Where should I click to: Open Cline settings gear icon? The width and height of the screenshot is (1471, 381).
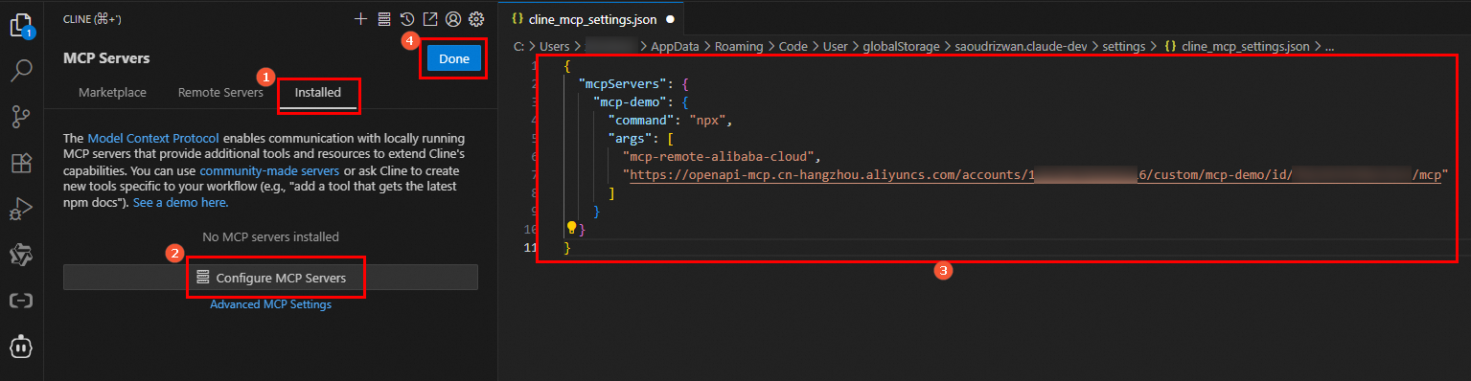coord(476,18)
